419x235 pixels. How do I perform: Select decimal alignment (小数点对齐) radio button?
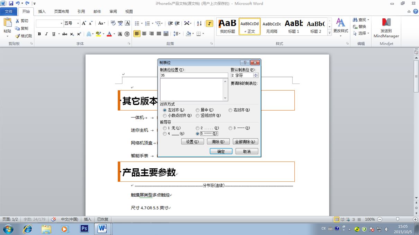pyautogui.click(x=165, y=115)
